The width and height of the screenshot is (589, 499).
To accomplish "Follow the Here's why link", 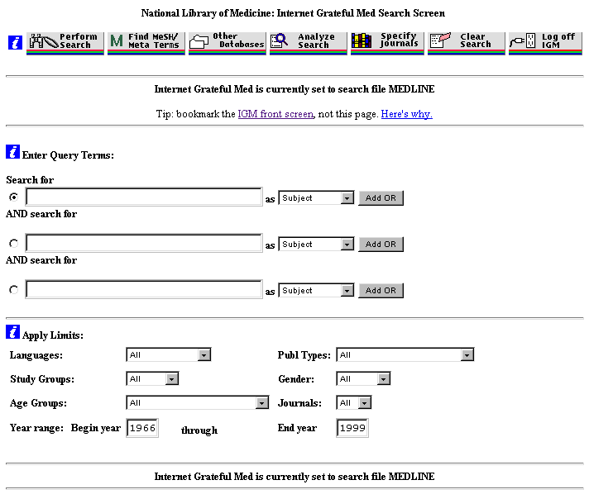I will pyautogui.click(x=407, y=114).
